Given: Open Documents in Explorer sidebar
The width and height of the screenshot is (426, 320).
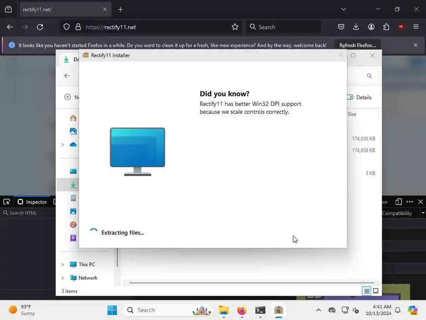Looking at the screenshot, I should click(x=73, y=198).
